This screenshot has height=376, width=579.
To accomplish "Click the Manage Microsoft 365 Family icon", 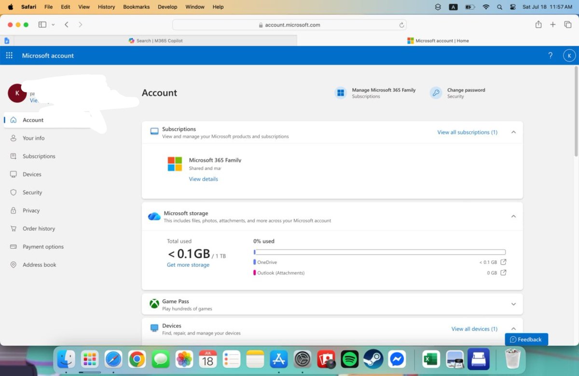I will pyautogui.click(x=341, y=93).
